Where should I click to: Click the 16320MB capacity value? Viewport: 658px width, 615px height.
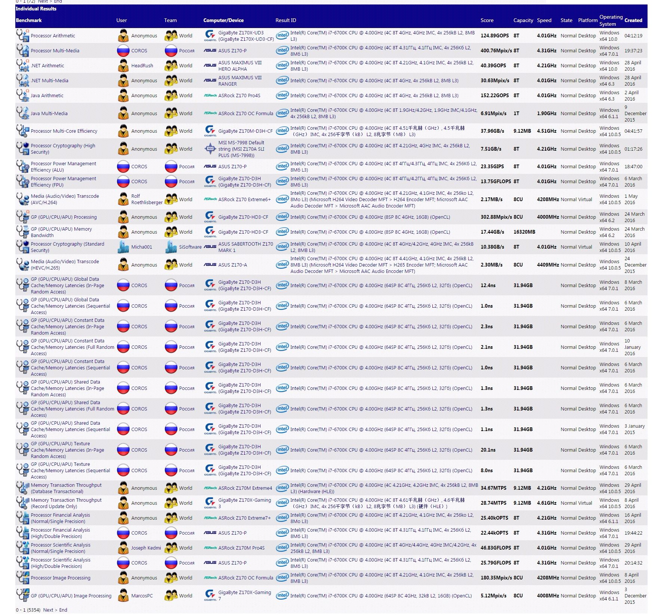524,232
